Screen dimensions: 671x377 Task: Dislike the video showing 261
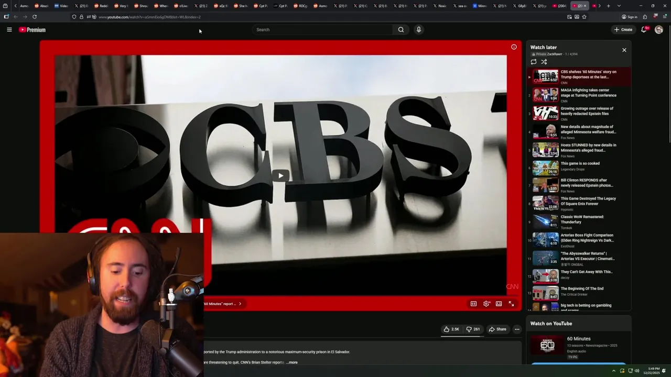click(473, 329)
